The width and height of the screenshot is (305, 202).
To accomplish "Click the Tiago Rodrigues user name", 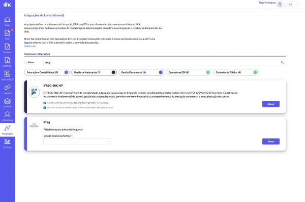I will (267, 3).
